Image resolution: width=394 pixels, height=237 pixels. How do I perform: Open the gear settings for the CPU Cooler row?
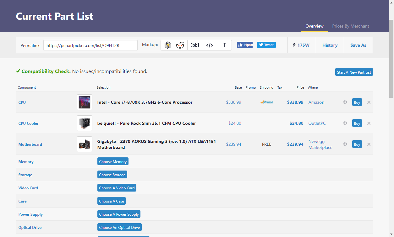click(x=345, y=123)
